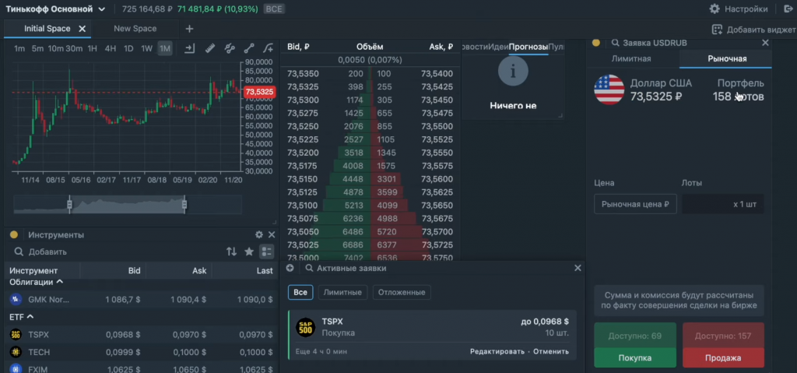Click the logout icon next to Настройки
Viewport: 797px width, 373px height.
(x=785, y=9)
